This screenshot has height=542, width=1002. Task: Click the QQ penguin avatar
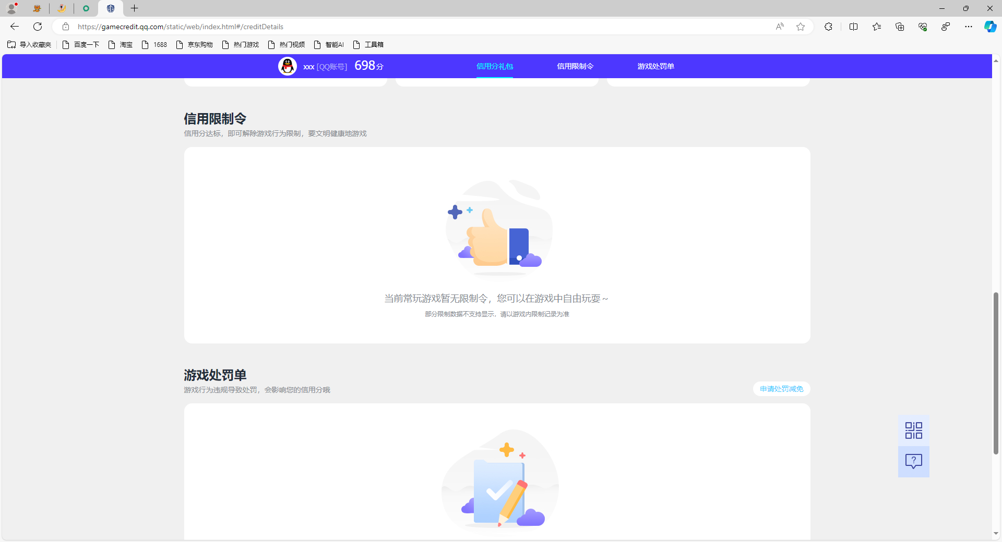(x=288, y=66)
